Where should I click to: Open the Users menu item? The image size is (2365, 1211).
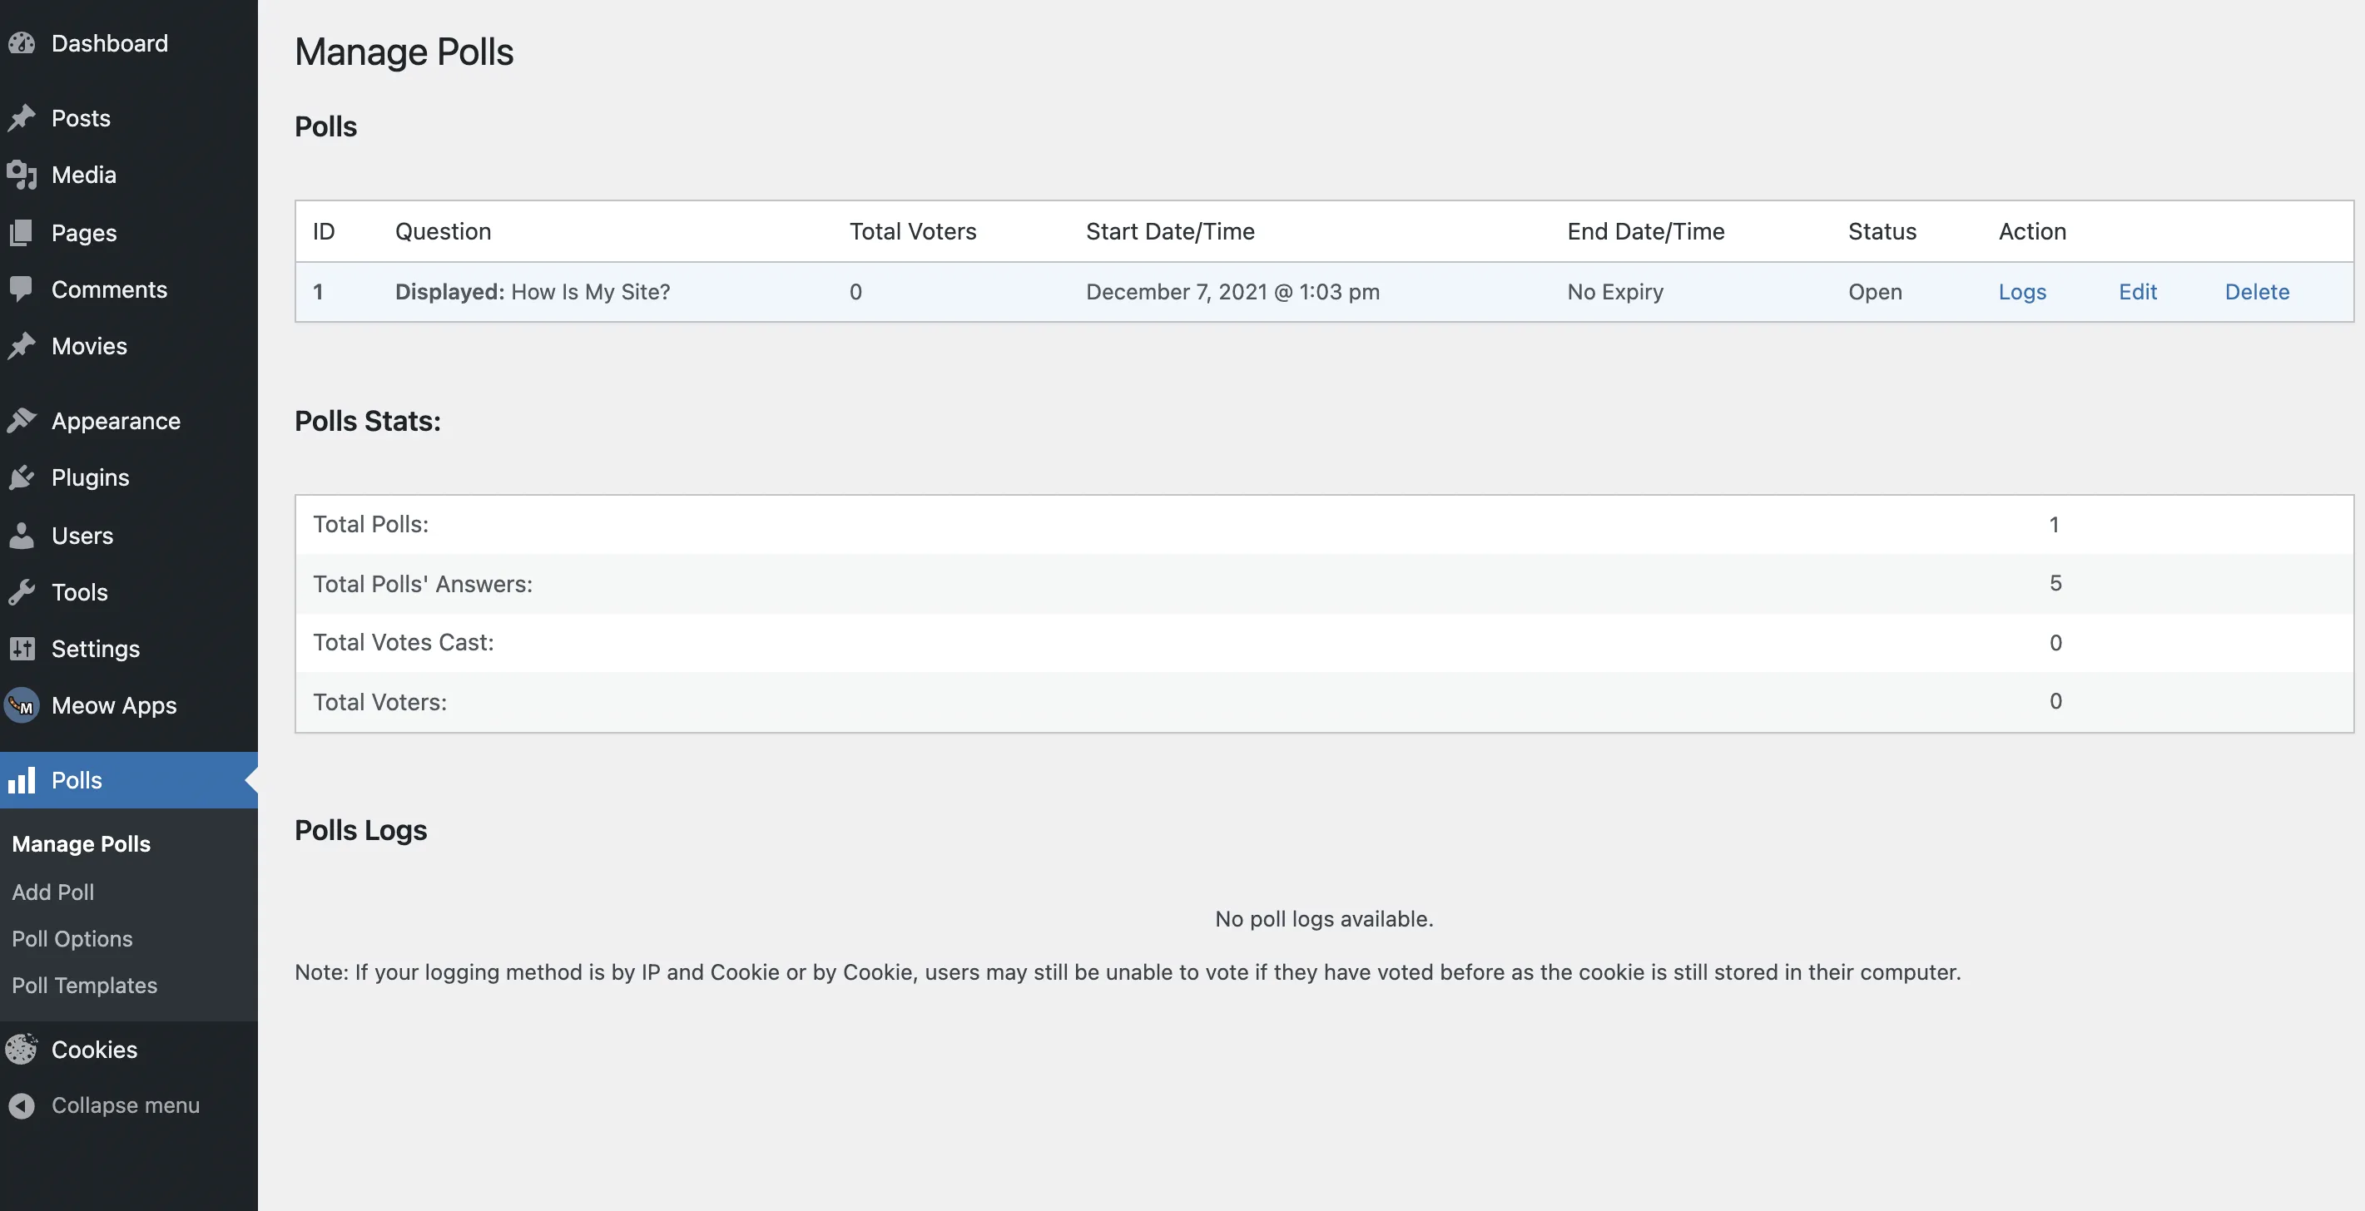coord(82,536)
